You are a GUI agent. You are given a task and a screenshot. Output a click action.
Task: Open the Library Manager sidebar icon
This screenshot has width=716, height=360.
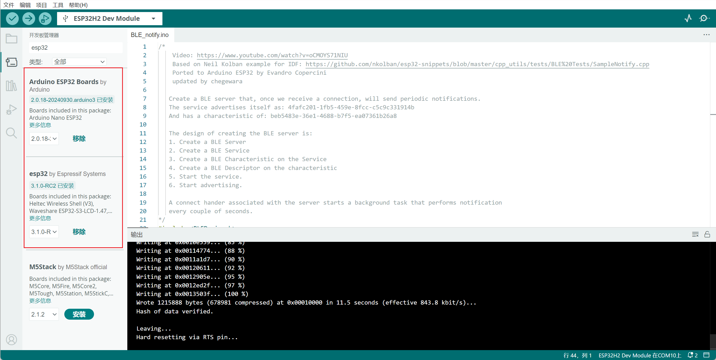coord(11,86)
